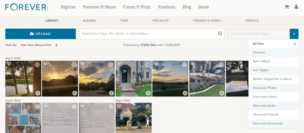Open the Order By date taken dropdown
This screenshot has height=133, width=304.
(x=39, y=45)
